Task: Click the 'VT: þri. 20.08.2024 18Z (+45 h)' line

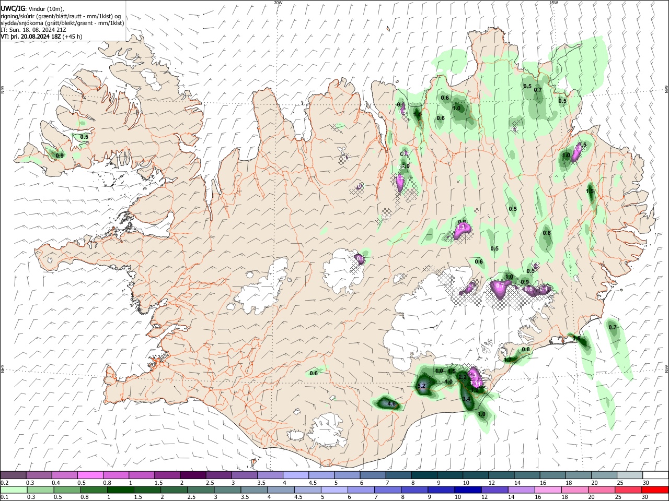Action: pyautogui.click(x=41, y=37)
